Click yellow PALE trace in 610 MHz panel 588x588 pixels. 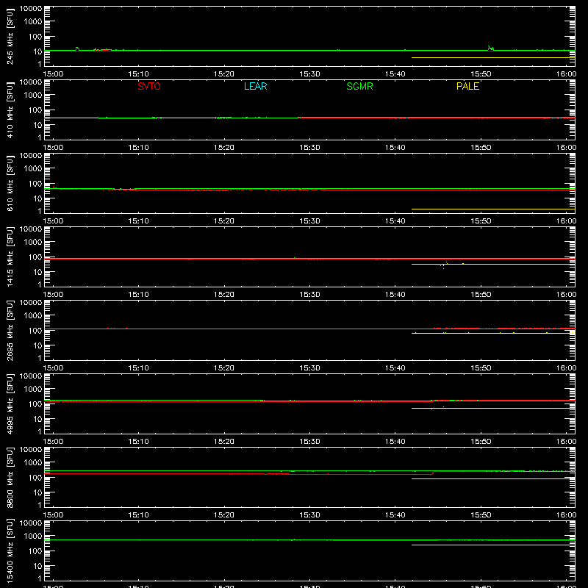pyautogui.click(x=493, y=209)
